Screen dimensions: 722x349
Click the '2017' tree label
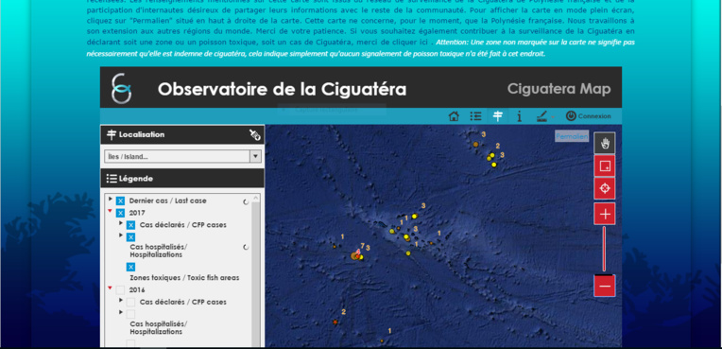(137, 213)
